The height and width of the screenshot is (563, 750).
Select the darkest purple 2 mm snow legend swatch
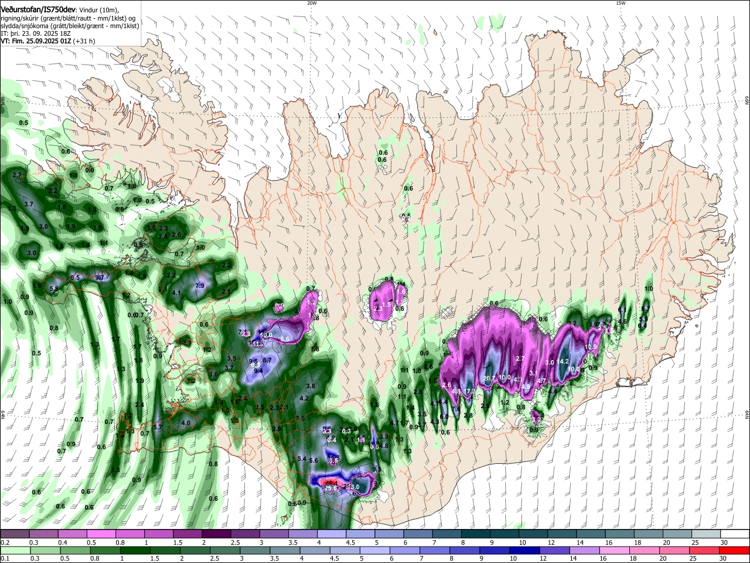(x=216, y=534)
